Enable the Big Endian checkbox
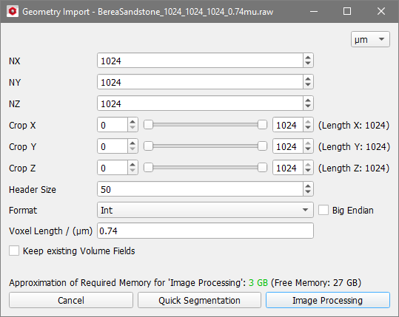Viewport: 399px width, 317px height. [x=323, y=210]
